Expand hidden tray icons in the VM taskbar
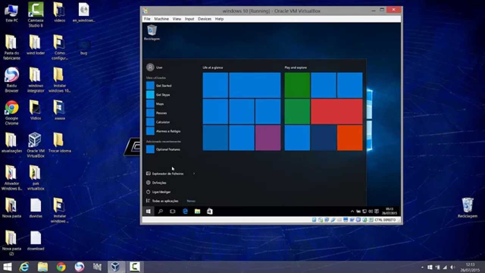 coord(352,211)
